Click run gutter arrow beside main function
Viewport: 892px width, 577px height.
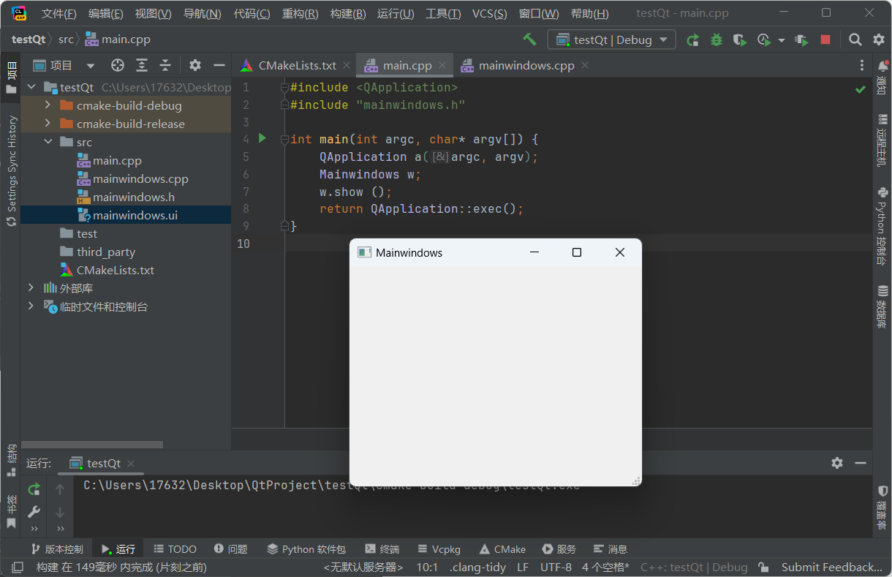point(262,138)
